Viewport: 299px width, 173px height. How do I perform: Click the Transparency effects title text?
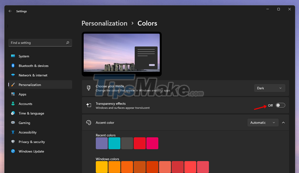(111, 104)
